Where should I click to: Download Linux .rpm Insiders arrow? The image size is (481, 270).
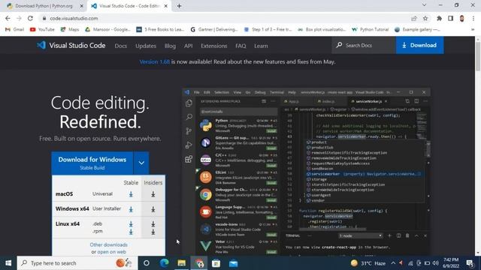click(x=153, y=232)
